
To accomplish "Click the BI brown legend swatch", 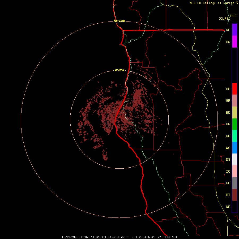I will pos(234,195).
